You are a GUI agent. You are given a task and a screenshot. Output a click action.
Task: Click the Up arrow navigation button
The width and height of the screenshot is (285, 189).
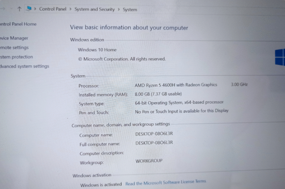[x=20, y=9]
